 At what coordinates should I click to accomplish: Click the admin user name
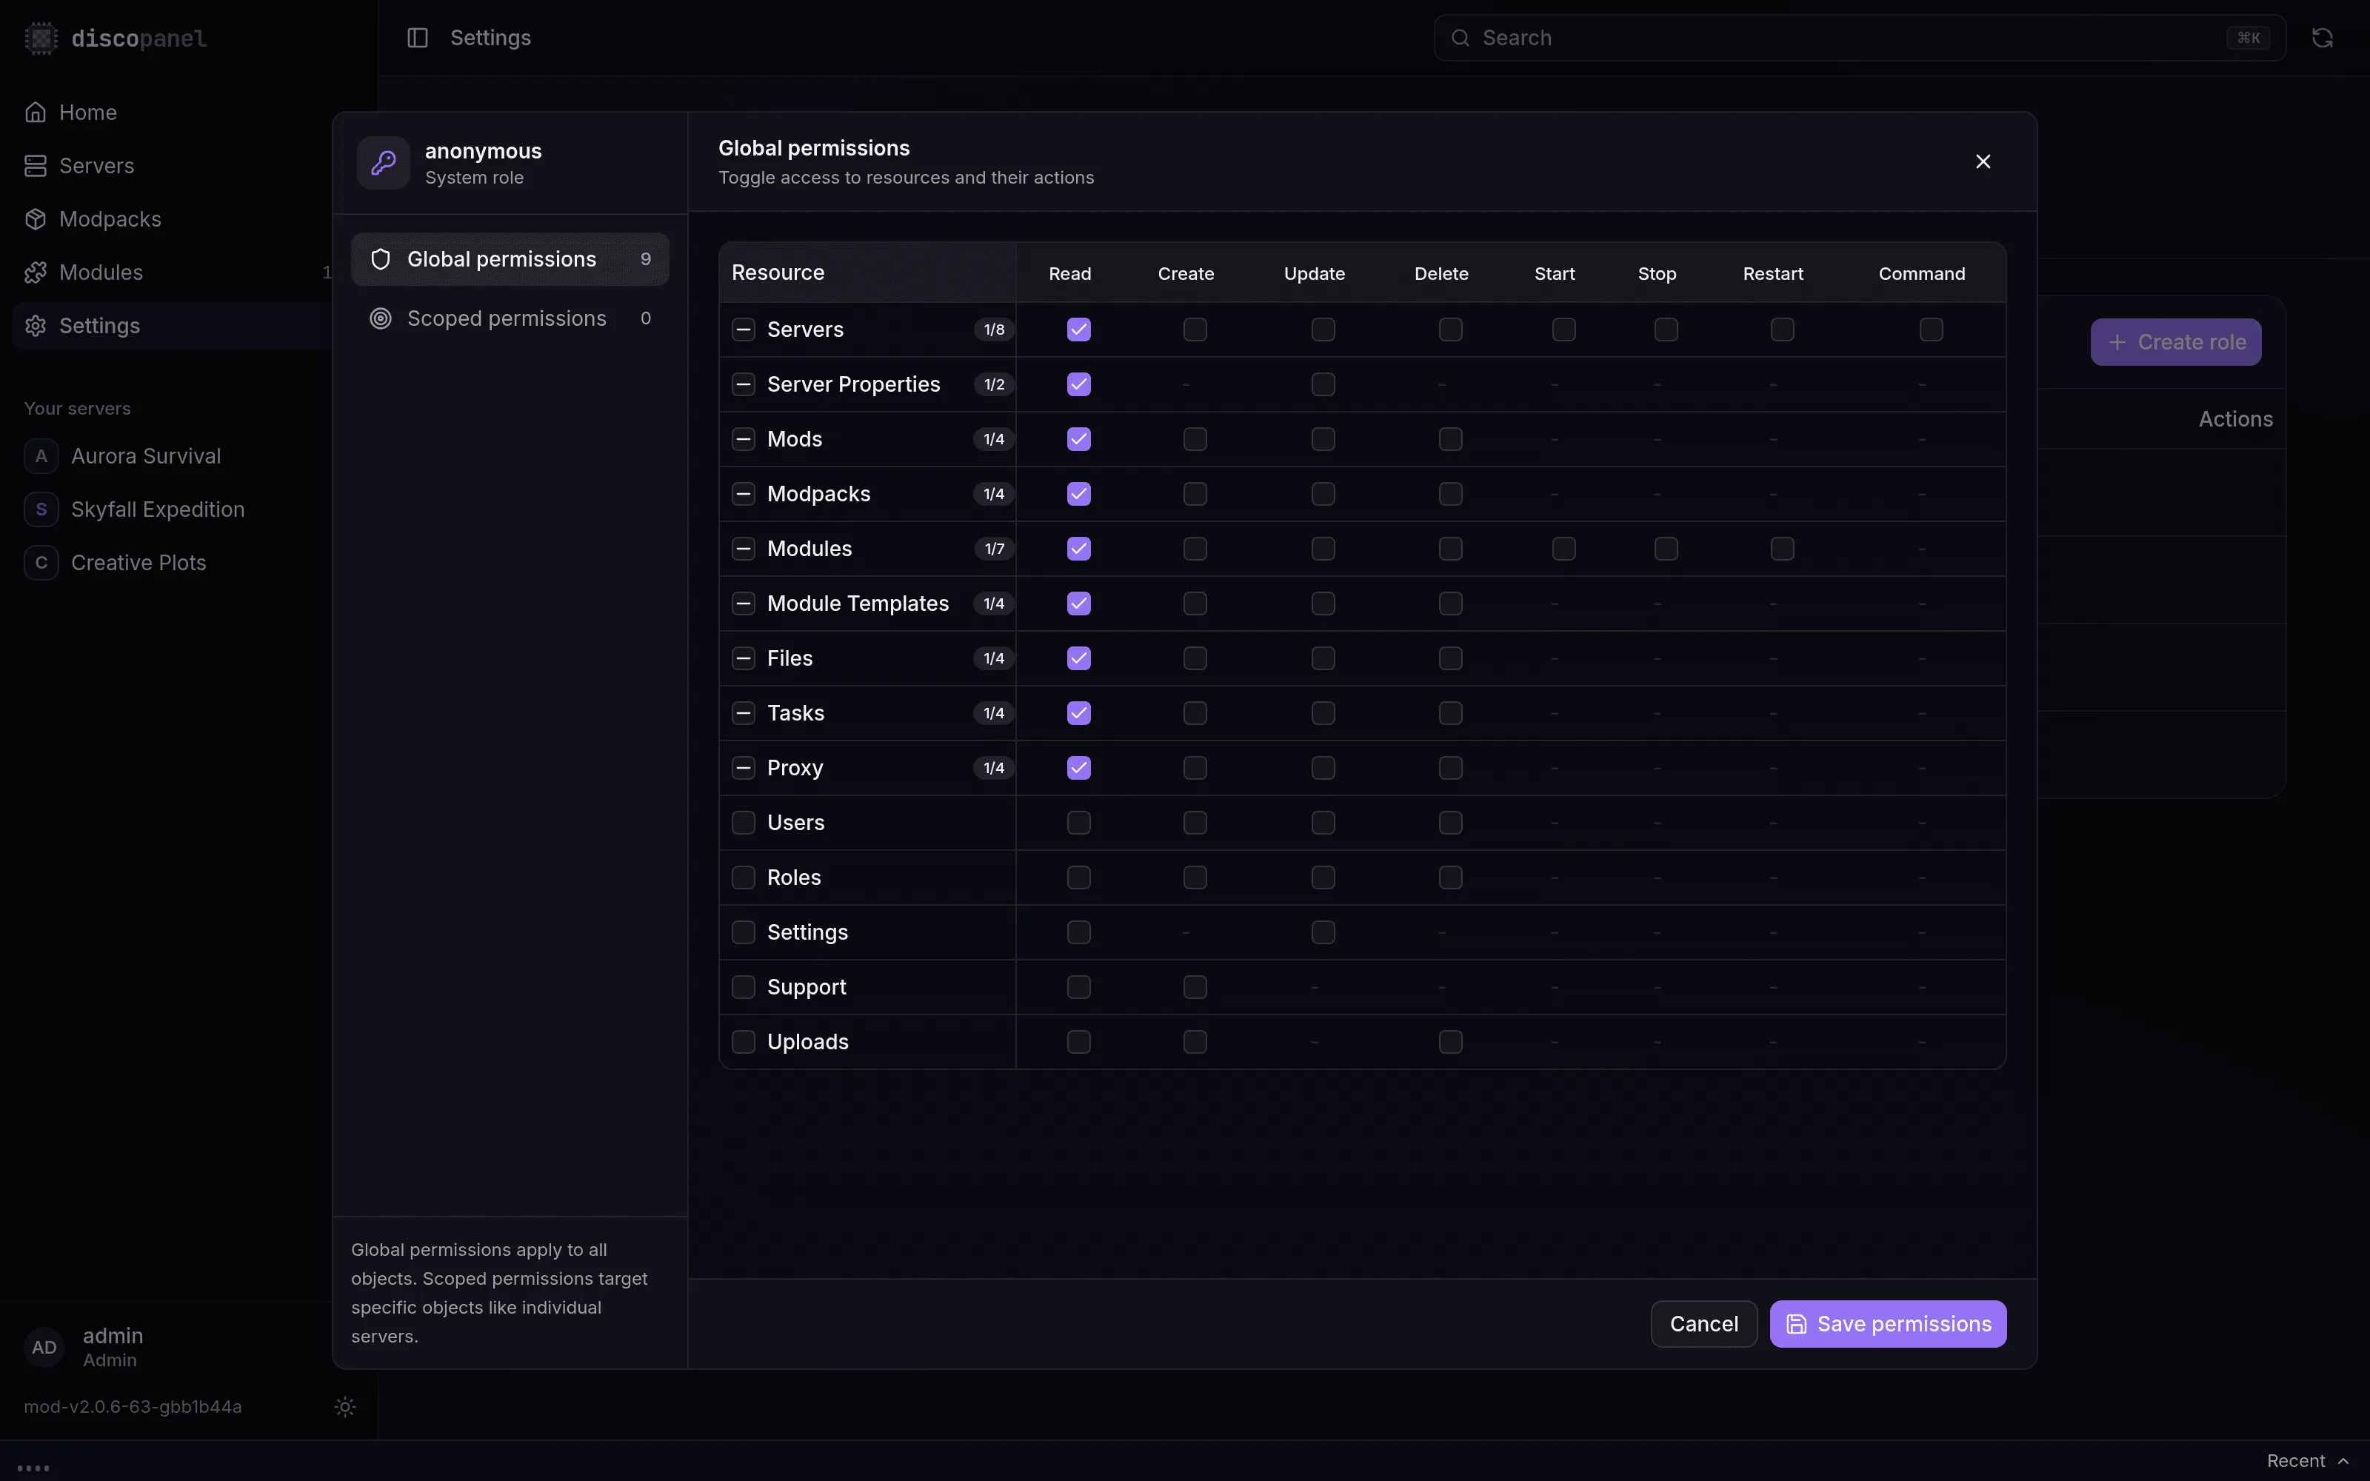pyautogui.click(x=113, y=1336)
